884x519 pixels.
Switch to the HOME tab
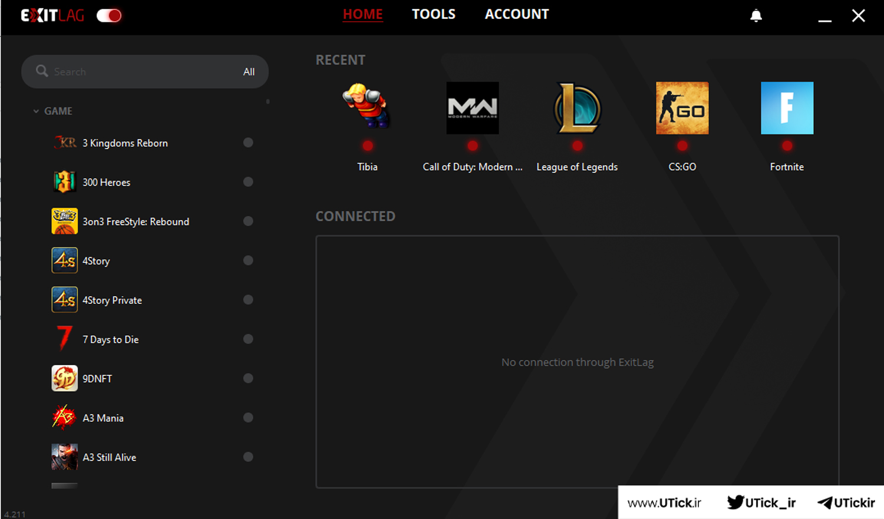363,14
